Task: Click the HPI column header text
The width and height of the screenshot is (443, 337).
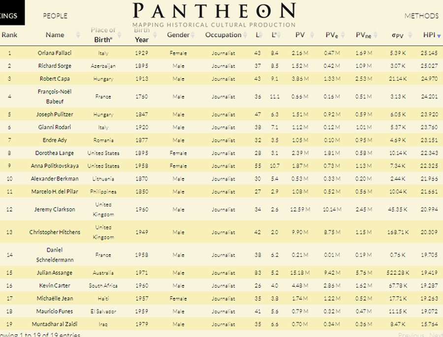Action: [429, 35]
